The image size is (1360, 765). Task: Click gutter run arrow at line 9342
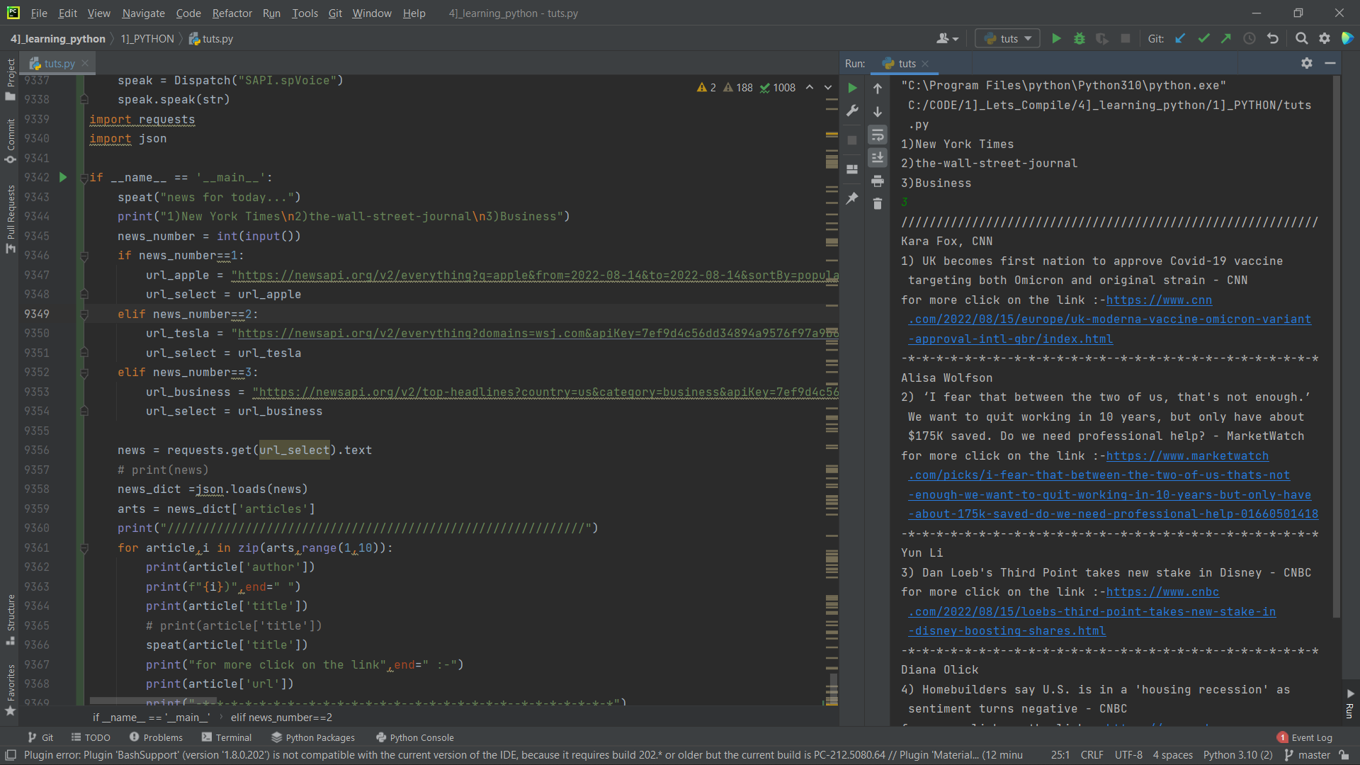tap(63, 177)
